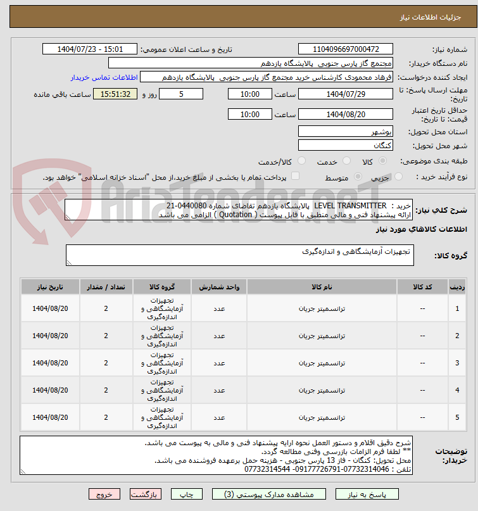Image resolution: width=478 pixels, height=511 pixels.
Task: Select the جزیی purchase type radio
Action: (x=398, y=177)
